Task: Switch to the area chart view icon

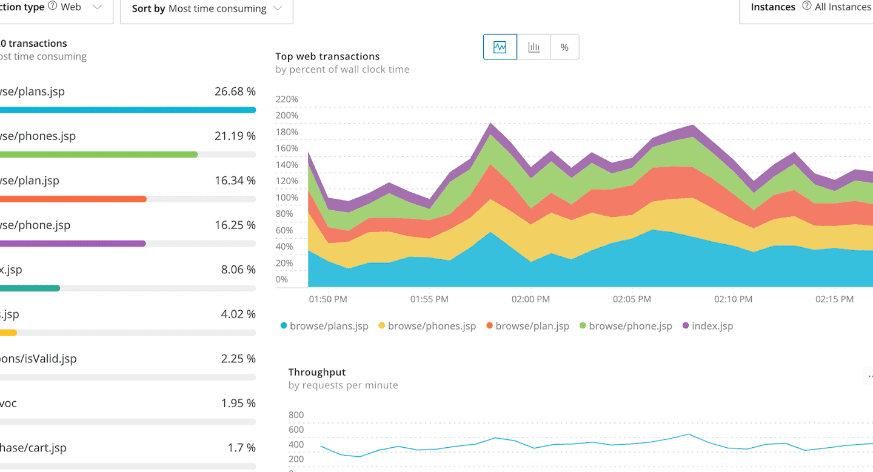Action: pyautogui.click(x=500, y=47)
